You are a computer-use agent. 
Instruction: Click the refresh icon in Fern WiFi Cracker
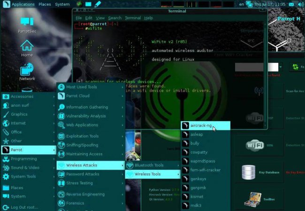point(295,67)
